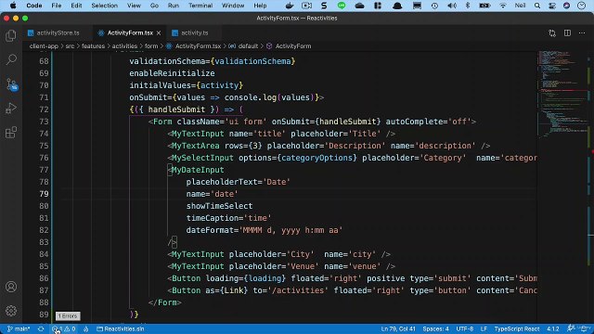Click the open changes icon in editor toolbar
Viewport: 594px width, 334px height.
552,33
